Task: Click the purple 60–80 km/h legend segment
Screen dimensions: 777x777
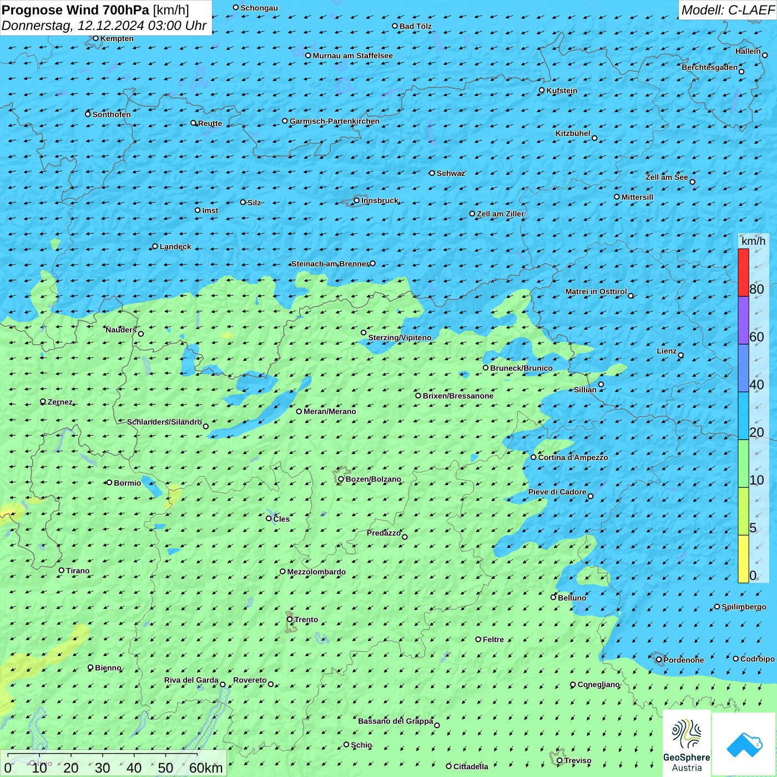Action: point(743,320)
